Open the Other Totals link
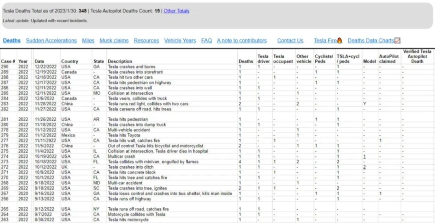Viewport: 435px width, 223px height. pos(176,11)
